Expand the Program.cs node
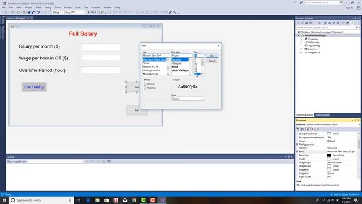 [301, 53]
